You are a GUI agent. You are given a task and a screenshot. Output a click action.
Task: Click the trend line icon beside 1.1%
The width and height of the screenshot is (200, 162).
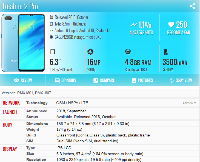tap(133, 25)
